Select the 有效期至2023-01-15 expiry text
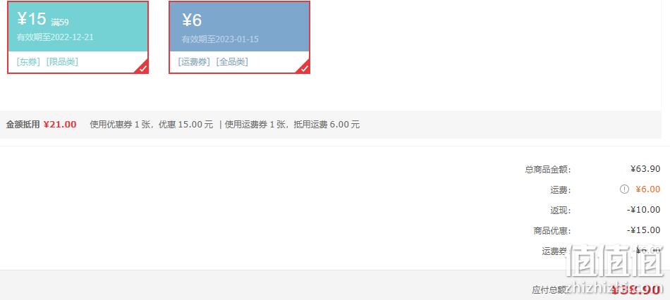 click(x=220, y=39)
